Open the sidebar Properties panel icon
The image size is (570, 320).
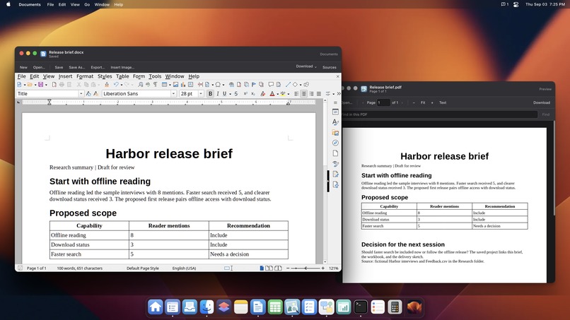(x=335, y=112)
